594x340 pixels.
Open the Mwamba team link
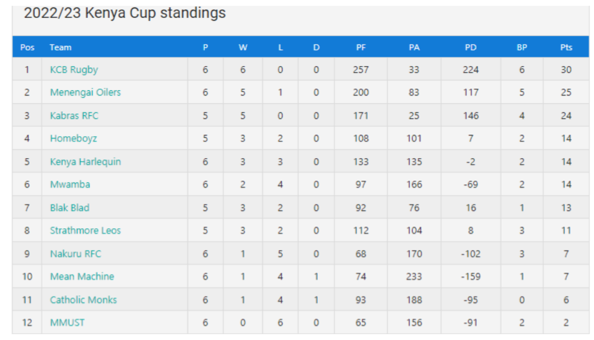(x=70, y=184)
